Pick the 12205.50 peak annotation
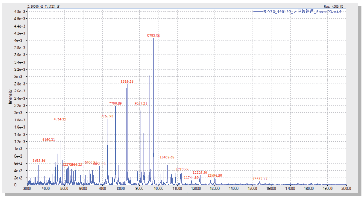Screen dimensions: 363x198 point(200,173)
